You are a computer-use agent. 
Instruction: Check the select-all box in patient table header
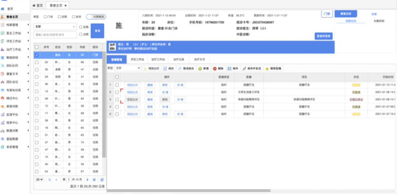37,47
